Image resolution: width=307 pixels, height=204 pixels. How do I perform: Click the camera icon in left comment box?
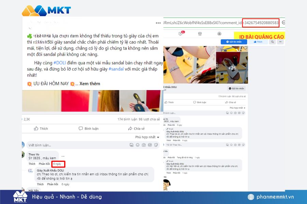coord(144,145)
